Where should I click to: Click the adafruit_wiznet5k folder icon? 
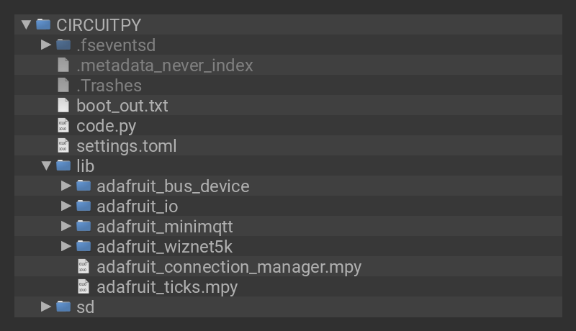(x=84, y=246)
